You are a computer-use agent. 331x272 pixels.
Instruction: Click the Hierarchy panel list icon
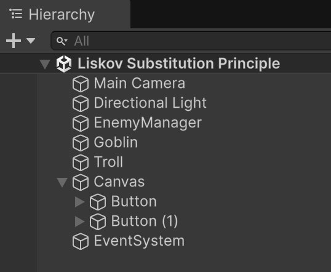coord(16,14)
